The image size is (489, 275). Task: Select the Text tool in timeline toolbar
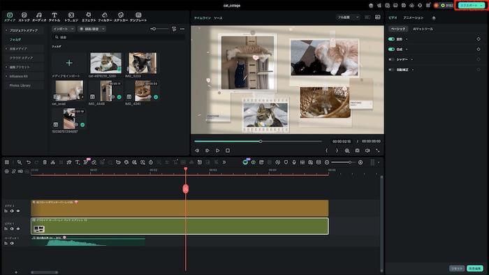78,162
